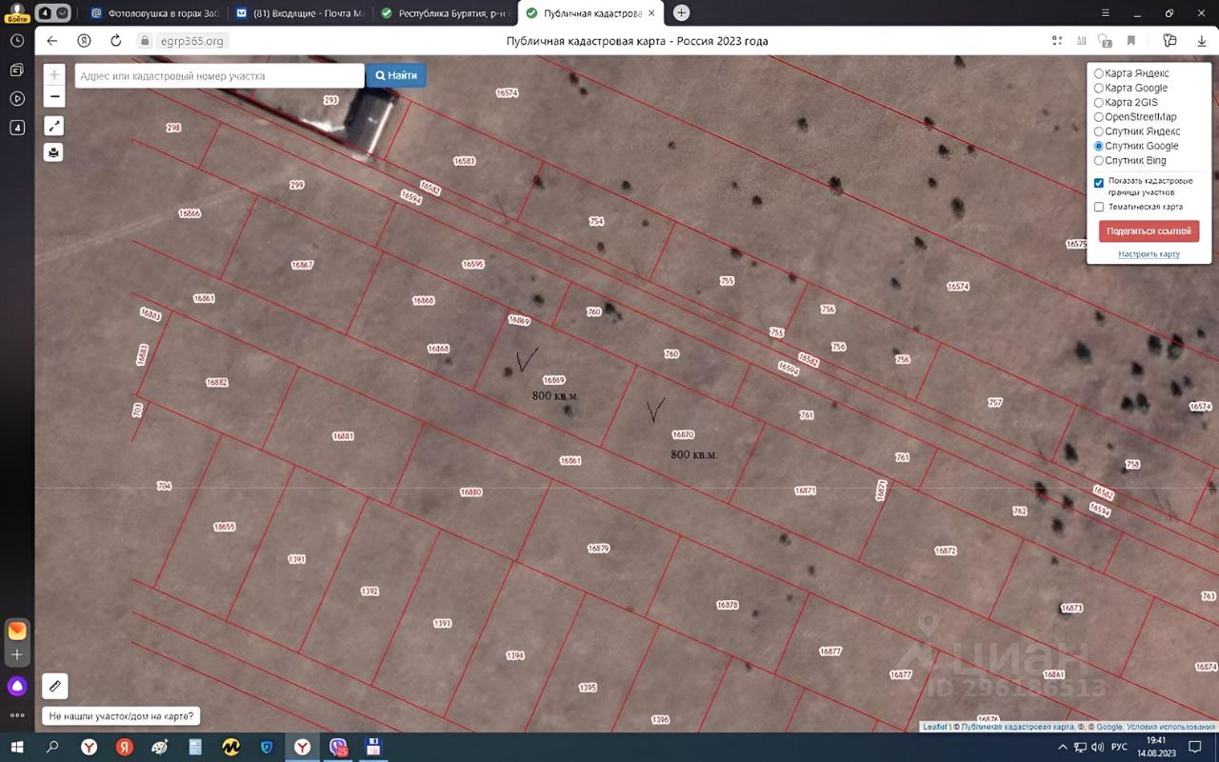
Task: Open the Windows Start menu
Action: pyautogui.click(x=16, y=747)
